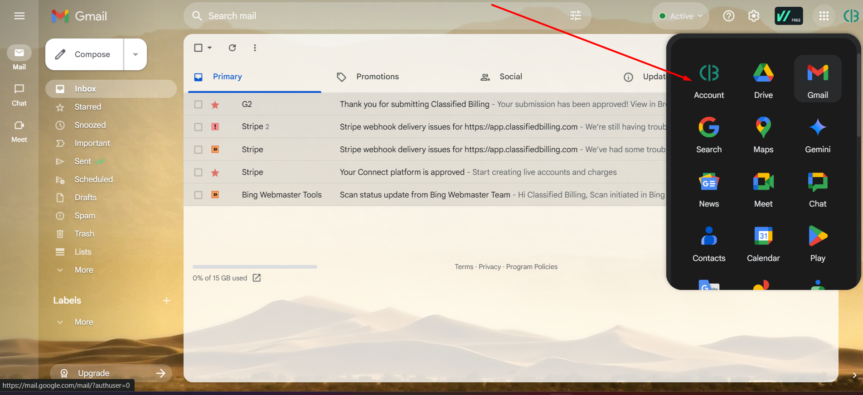The height and width of the screenshot is (395, 863).
Task: Open Google News from apps panel
Action: tap(709, 188)
